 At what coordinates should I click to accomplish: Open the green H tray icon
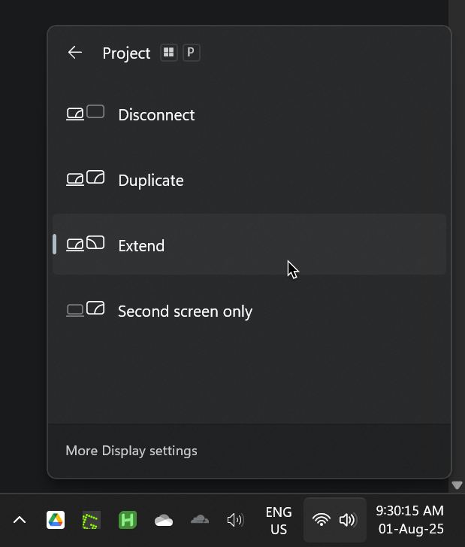128,520
